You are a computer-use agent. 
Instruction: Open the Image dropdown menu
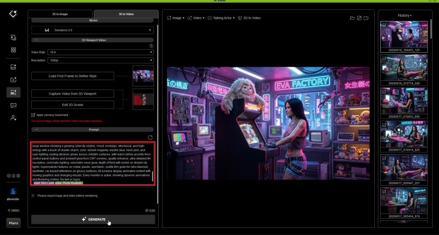pos(176,18)
